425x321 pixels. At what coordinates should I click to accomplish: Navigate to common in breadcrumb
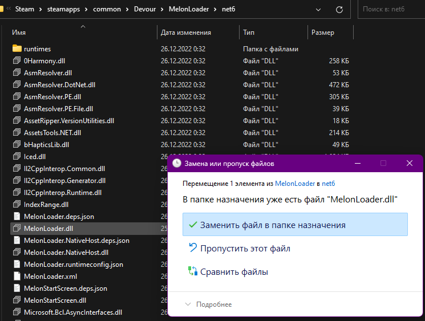[107, 9]
